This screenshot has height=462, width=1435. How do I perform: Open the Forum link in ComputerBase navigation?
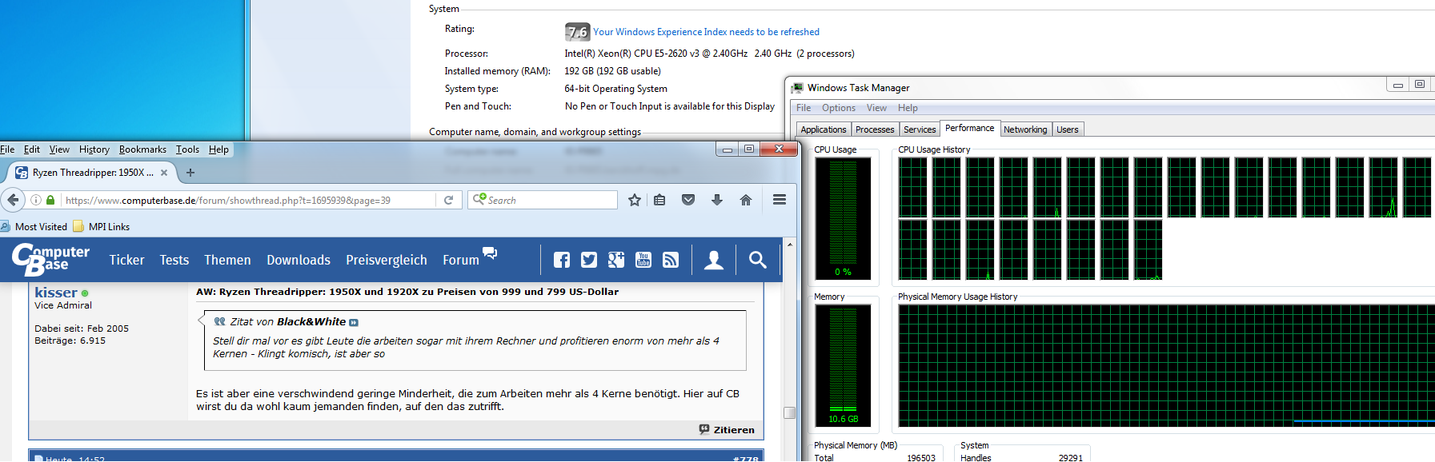pos(461,260)
